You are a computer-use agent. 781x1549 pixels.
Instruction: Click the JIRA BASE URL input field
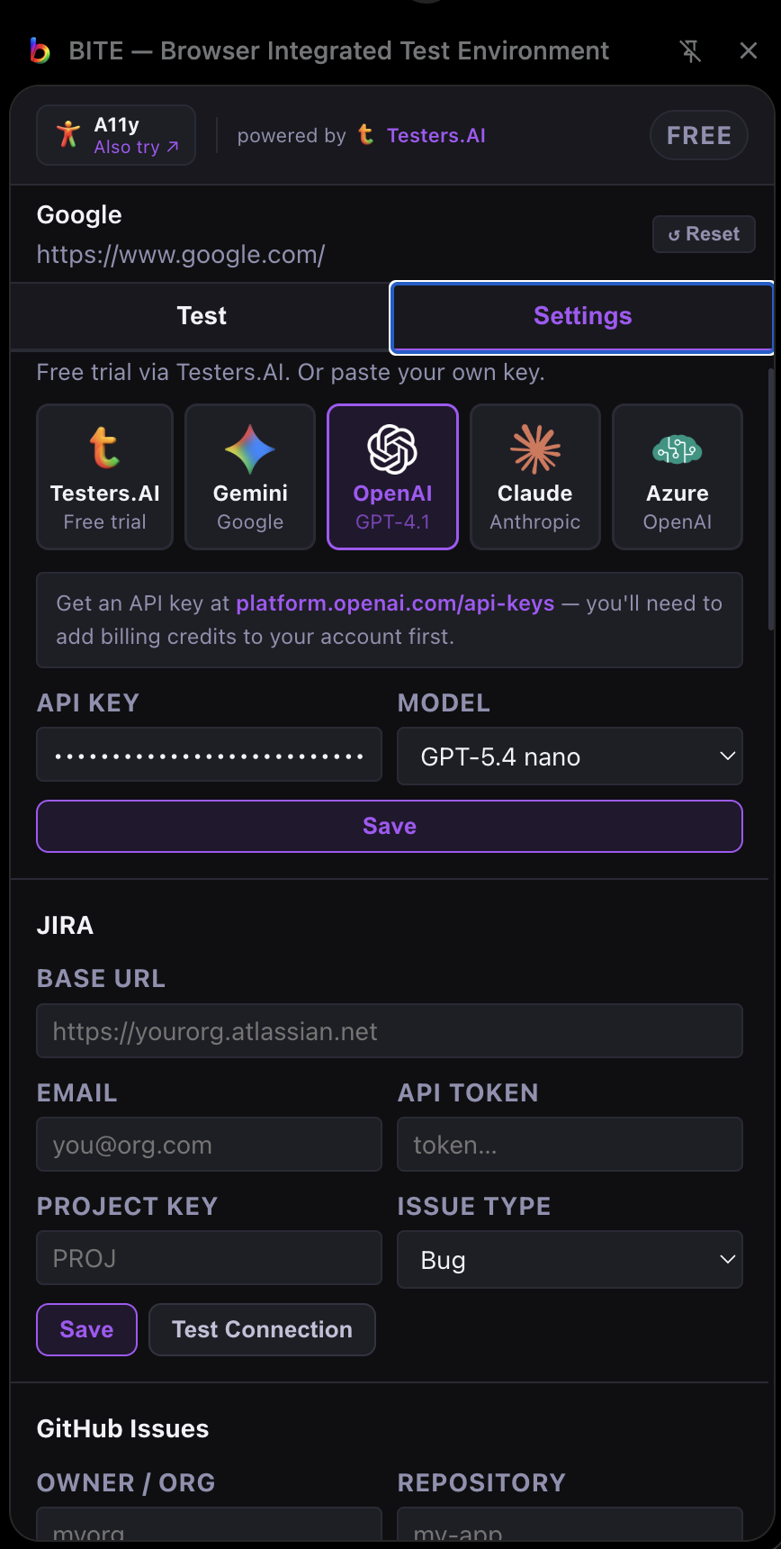coord(390,1030)
